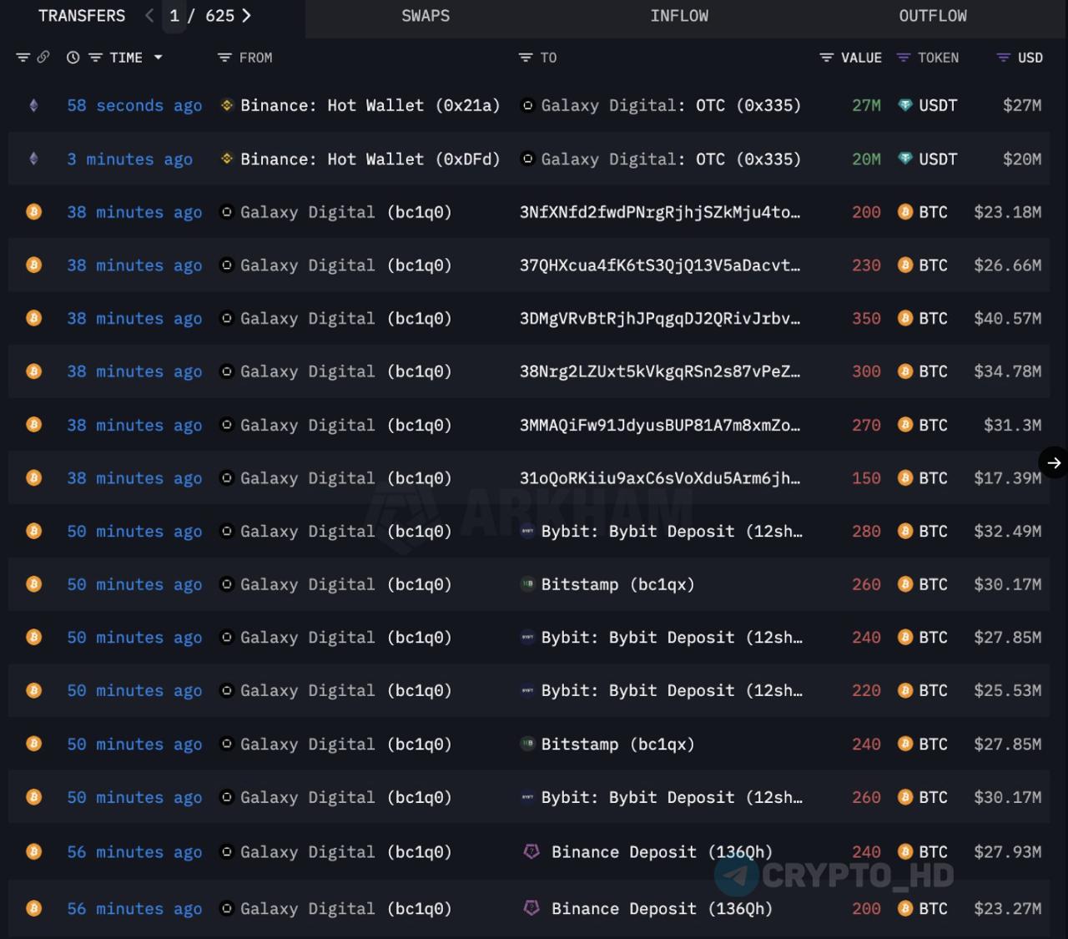Open address 31oQoRKiiu9axC6sVoXdu5Arm6jh…
1068x939 pixels.
point(660,478)
